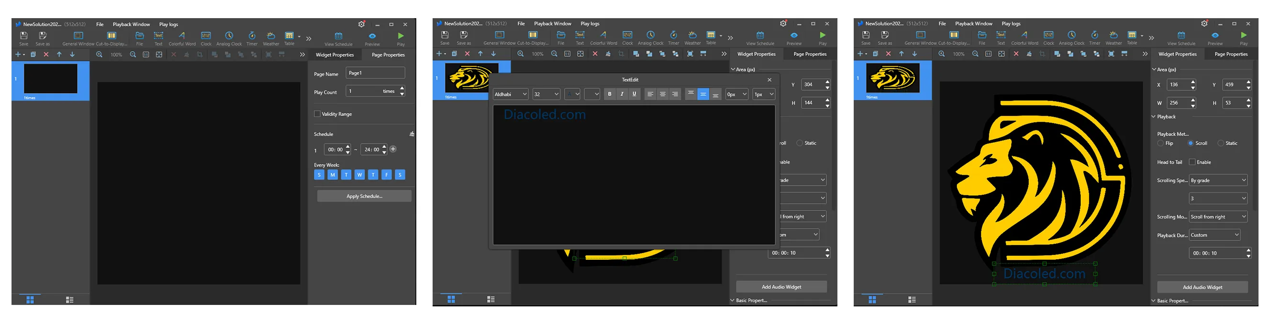Open the Playback Window menu in the left window
This screenshot has width=1270, height=325.
click(131, 24)
